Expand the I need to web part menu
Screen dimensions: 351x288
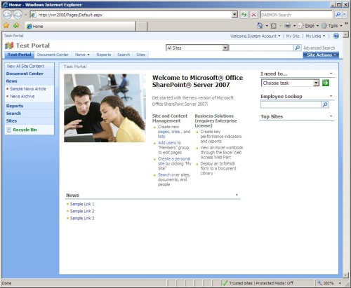pyautogui.click(x=331, y=74)
